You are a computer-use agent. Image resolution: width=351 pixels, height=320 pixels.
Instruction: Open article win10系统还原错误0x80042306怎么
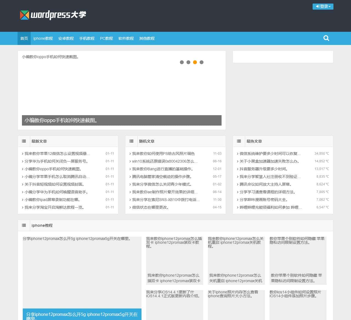(163, 161)
